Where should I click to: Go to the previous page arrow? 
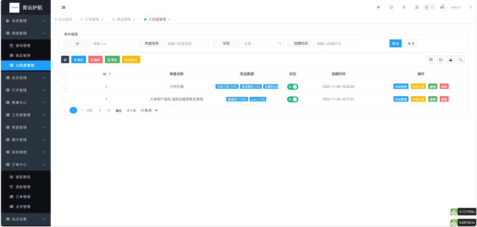pyautogui.click(x=65, y=110)
